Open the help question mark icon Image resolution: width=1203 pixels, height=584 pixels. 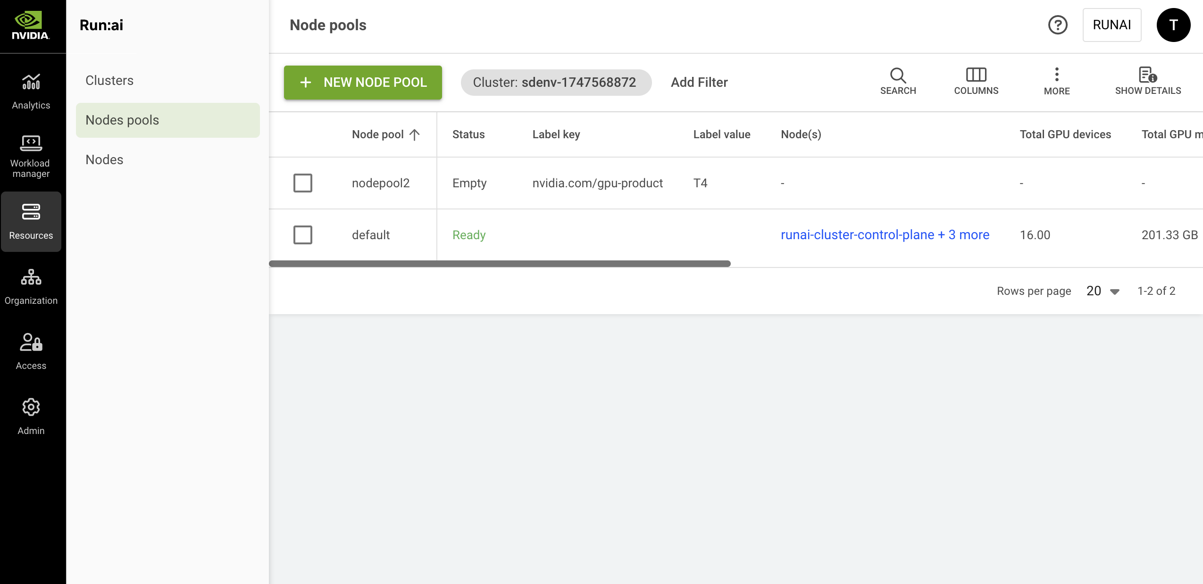pos(1057,25)
